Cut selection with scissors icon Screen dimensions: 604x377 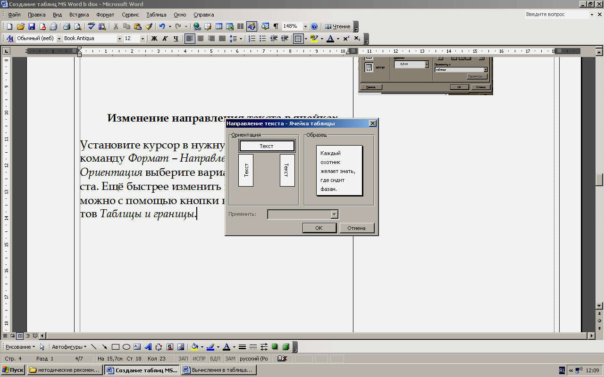click(115, 26)
